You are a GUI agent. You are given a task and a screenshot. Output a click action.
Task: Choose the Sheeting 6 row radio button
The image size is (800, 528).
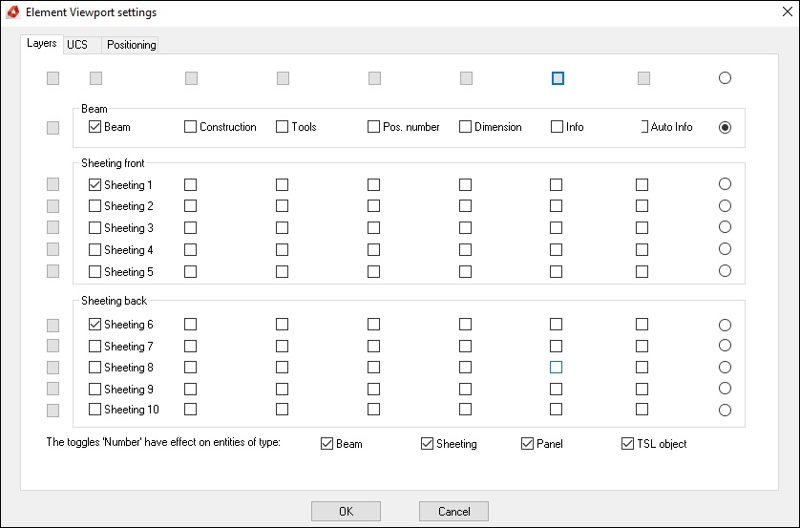click(x=725, y=325)
